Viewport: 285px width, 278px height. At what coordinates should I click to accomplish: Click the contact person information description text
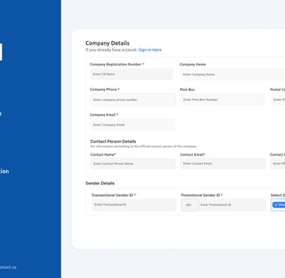point(144,147)
